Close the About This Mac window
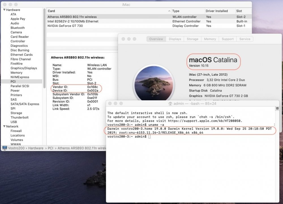Screen dimensions: 283x204 [123, 39]
